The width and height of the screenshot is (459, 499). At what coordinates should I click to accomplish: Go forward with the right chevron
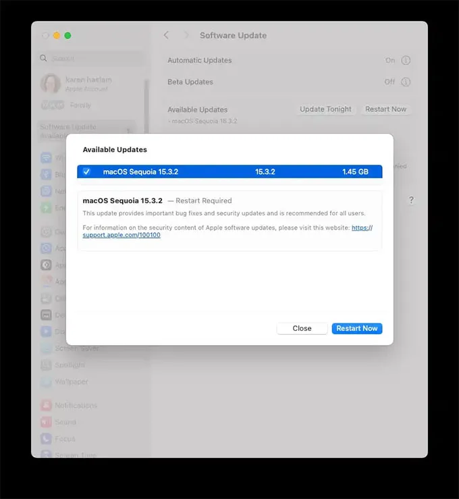click(187, 35)
